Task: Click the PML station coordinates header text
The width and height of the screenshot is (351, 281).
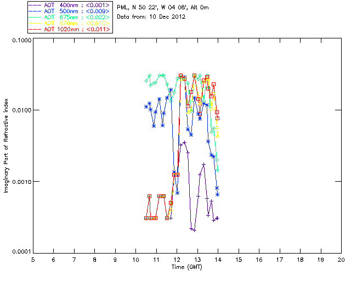Action: 163,8
